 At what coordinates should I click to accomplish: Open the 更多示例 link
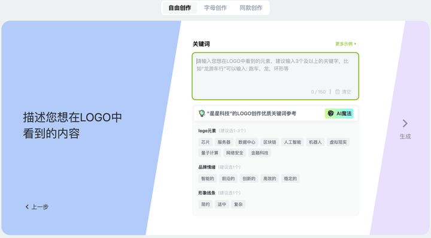pos(346,44)
